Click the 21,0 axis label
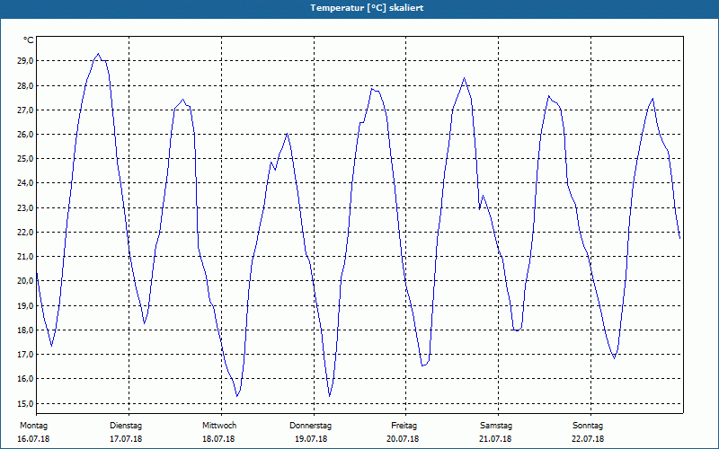 24,257
